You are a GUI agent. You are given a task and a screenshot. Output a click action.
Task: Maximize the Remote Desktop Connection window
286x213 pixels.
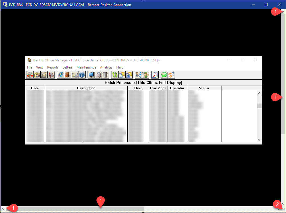pos(266,5)
